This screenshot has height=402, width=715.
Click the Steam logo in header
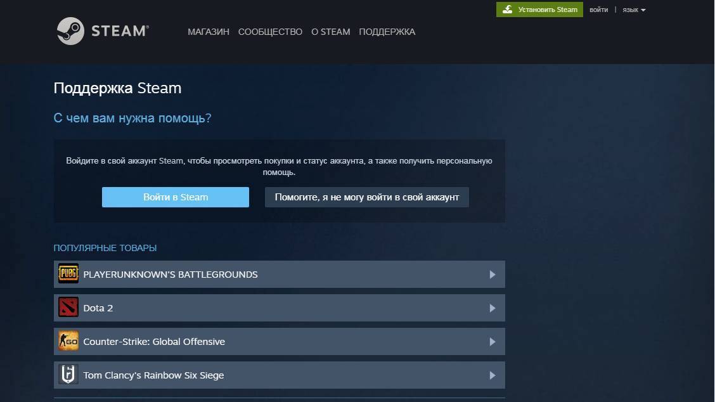pyautogui.click(x=103, y=31)
